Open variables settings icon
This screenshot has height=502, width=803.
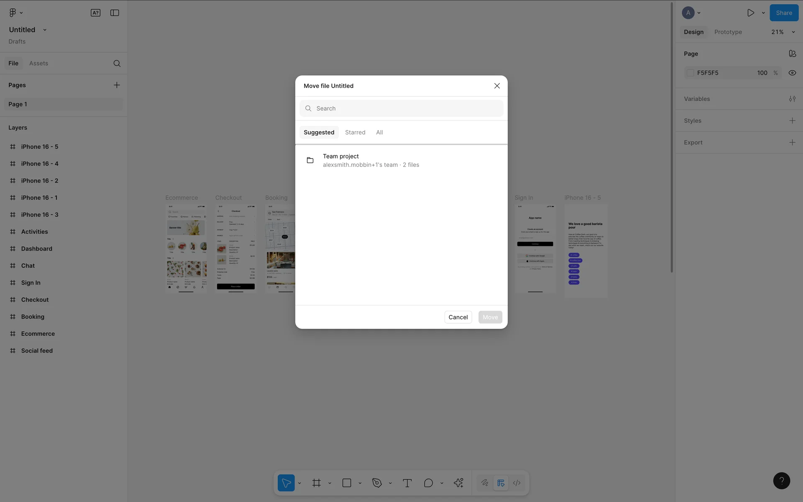792,99
